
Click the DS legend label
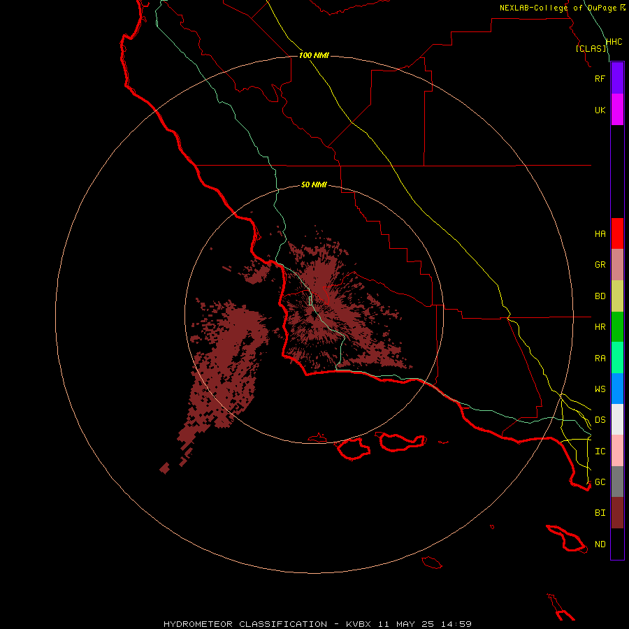(600, 420)
